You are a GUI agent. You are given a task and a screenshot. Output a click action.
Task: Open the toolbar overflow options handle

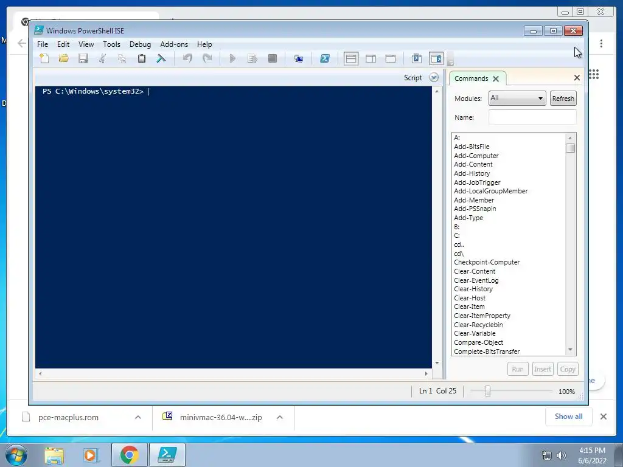pyautogui.click(x=450, y=60)
